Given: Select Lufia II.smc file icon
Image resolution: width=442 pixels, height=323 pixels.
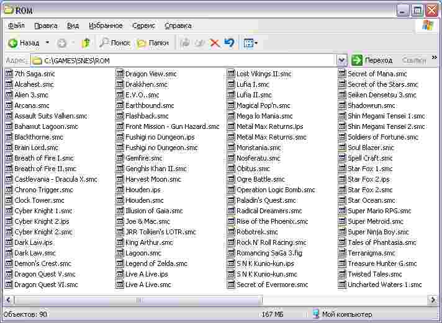Looking at the screenshot, I should [x=231, y=95].
